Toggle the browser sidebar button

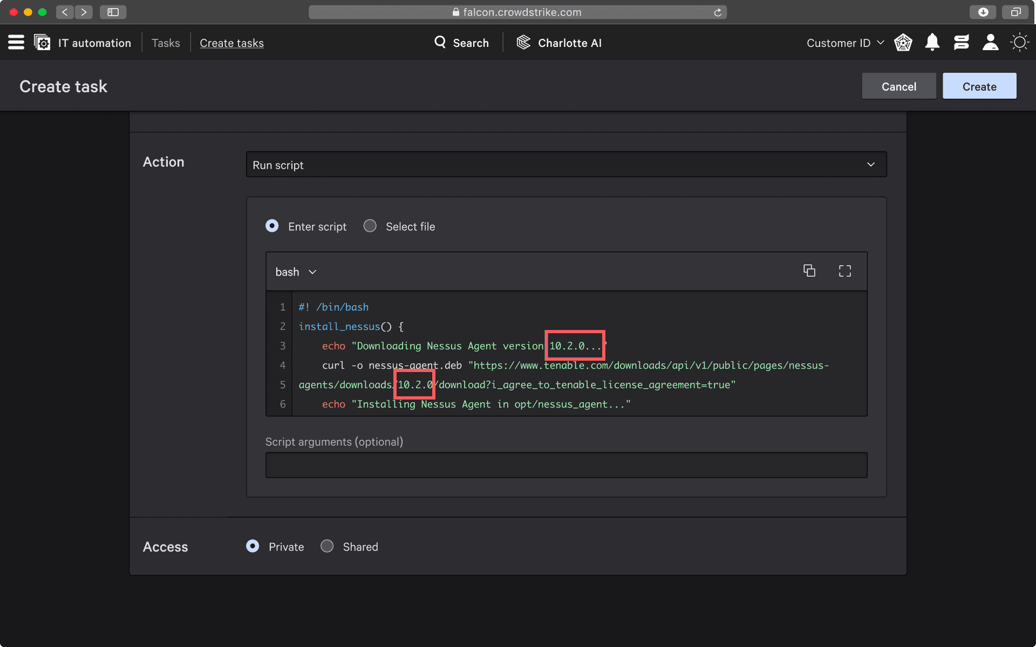tap(113, 12)
